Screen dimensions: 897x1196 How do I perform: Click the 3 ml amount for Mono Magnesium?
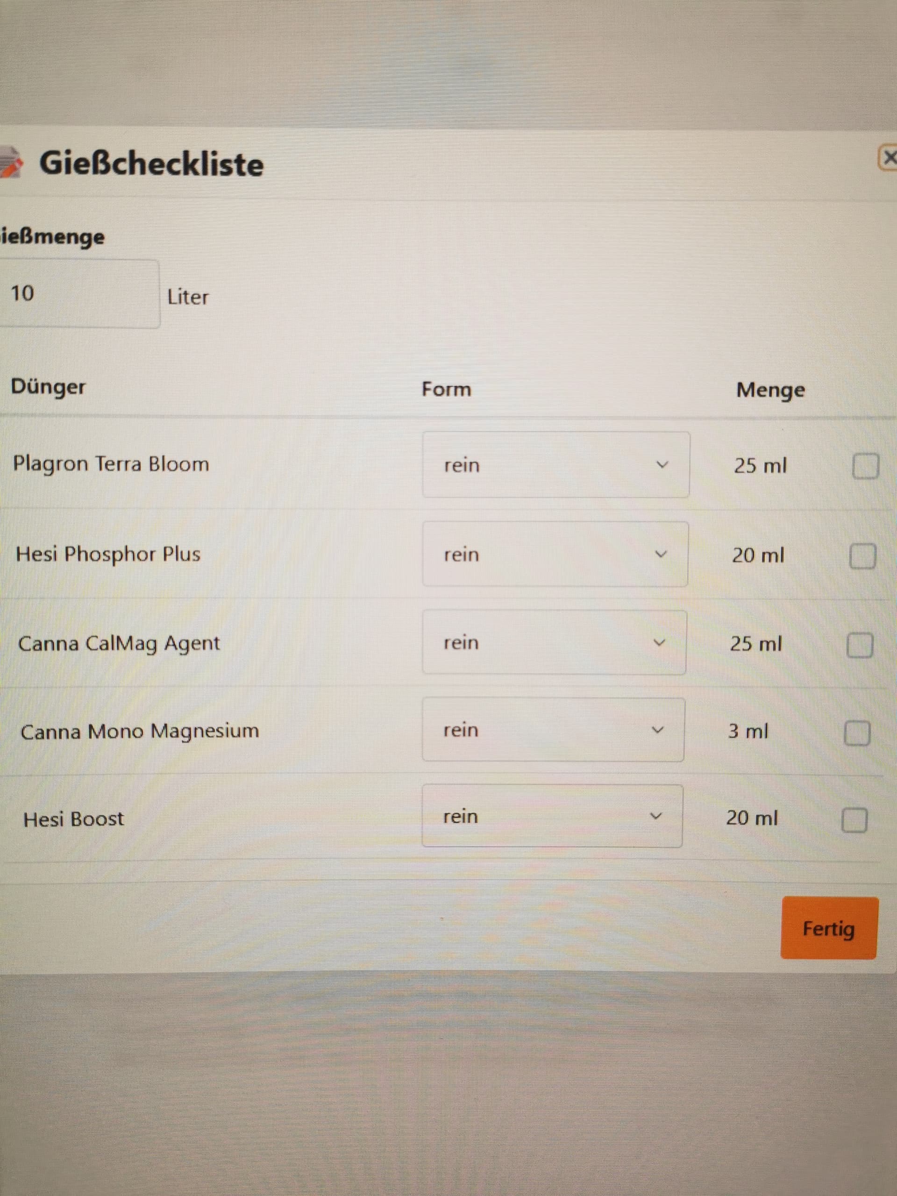pyautogui.click(x=748, y=732)
